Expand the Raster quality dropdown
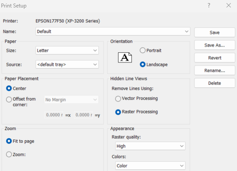Image resolution: width=237 pixels, height=171 pixels. coord(151,146)
